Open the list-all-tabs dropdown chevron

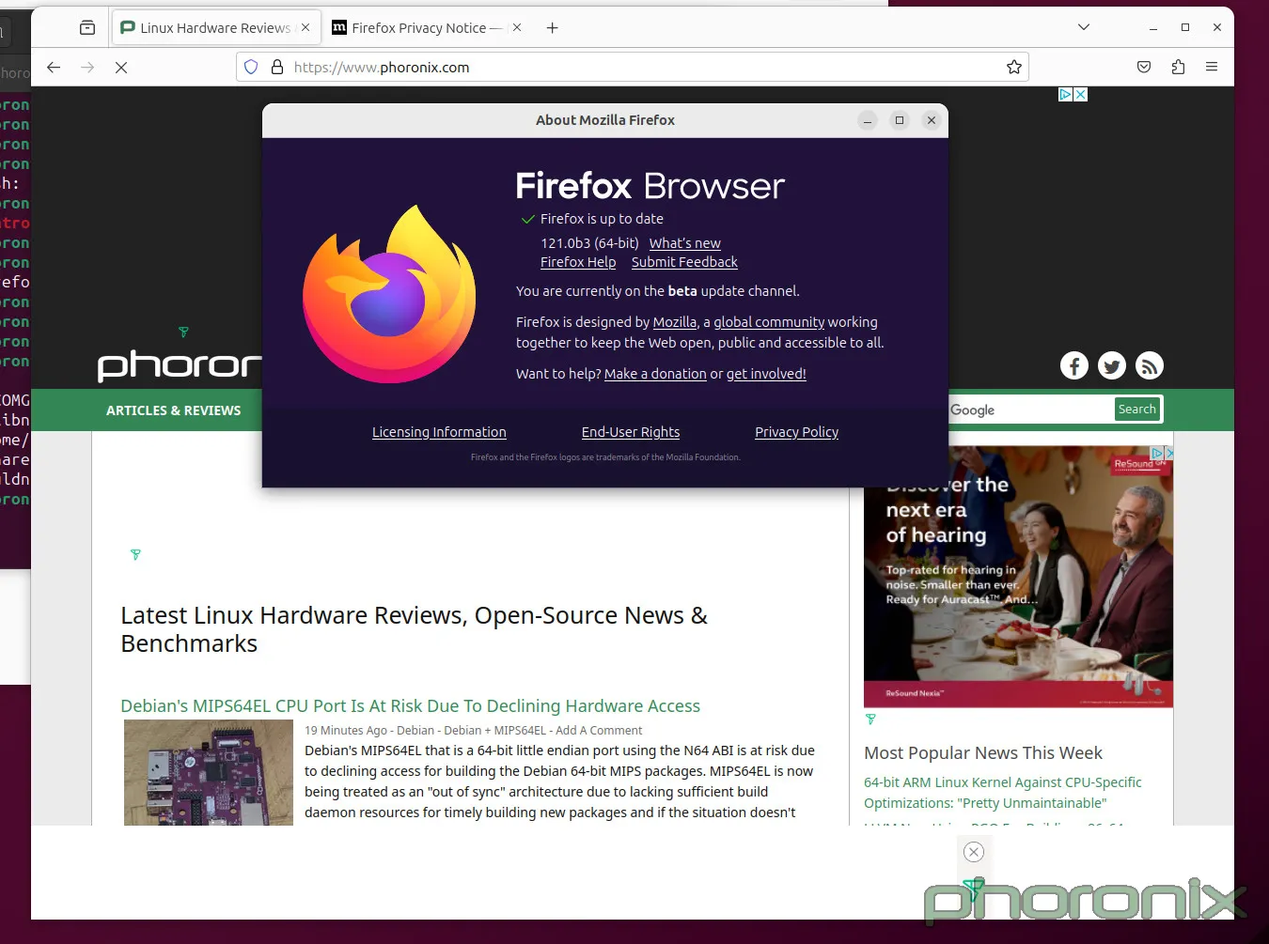[1084, 27]
